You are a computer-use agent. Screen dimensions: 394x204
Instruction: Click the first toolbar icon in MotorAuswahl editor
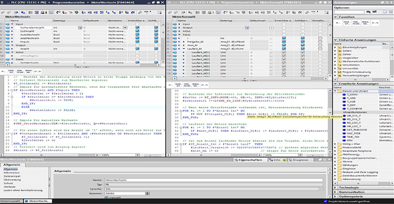click(x=170, y=12)
